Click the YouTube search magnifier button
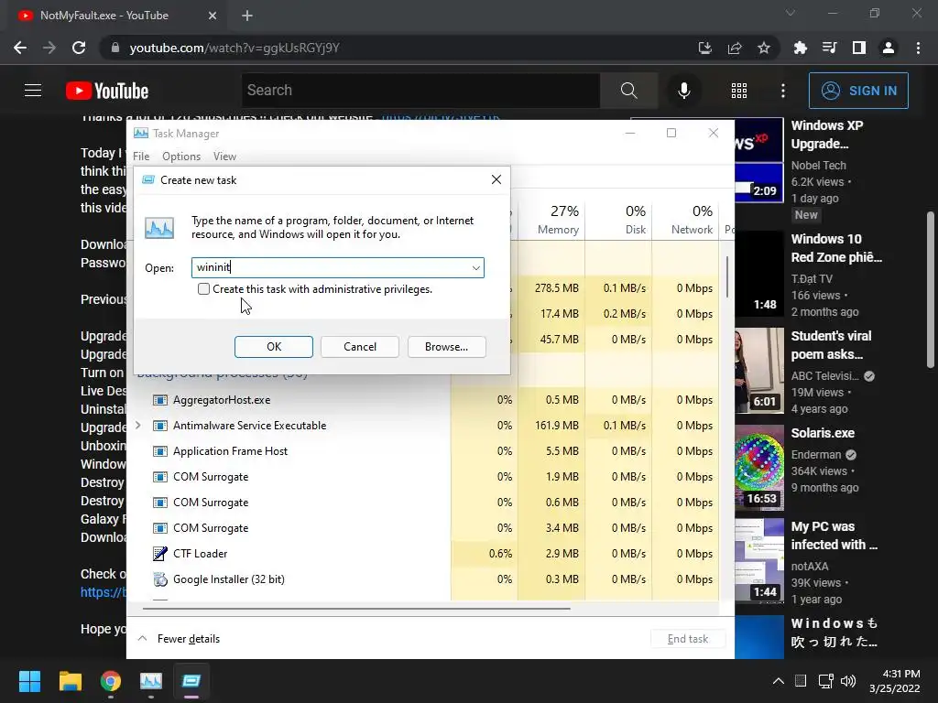The image size is (938, 703). point(628,91)
